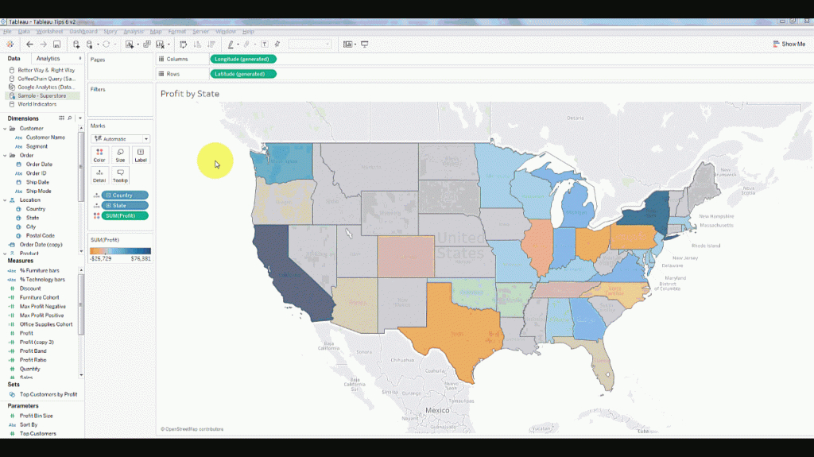Open the Analysis menu
This screenshot has height=457, width=814.
[134, 32]
